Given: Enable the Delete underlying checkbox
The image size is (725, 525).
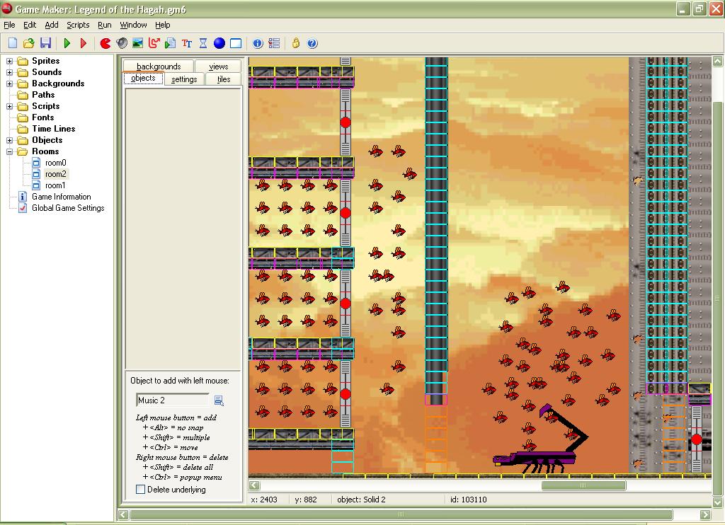Looking at the screenshot, I should (141, 490).
